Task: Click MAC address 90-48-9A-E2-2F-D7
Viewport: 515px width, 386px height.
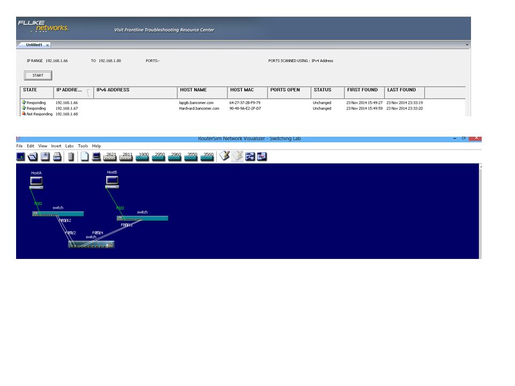Action: [245, 108]
